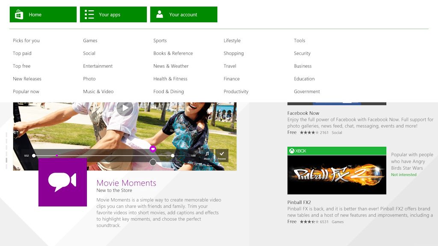Select the Security category
The image size is (438, 246).
pyautogui.click(x=302, y=53)
